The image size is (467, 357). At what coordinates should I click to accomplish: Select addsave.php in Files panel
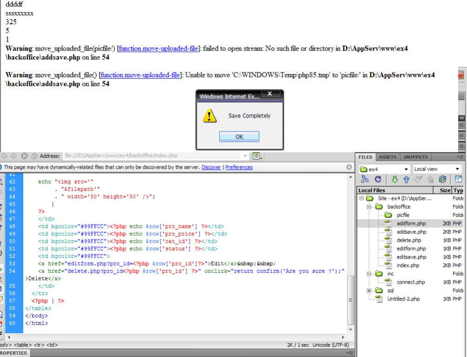[x=411, y=231]
